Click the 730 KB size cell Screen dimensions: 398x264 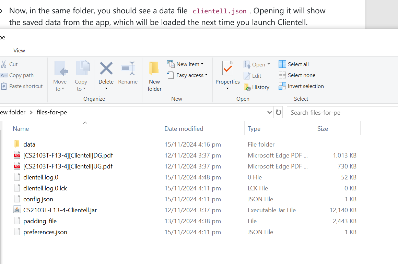(347, 166)
